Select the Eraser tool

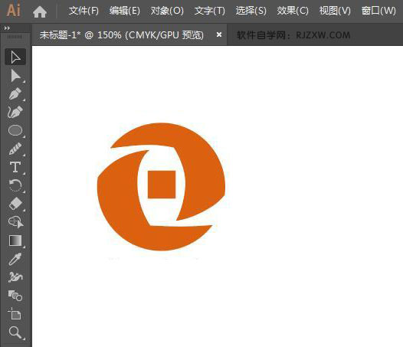coord(15,204)
